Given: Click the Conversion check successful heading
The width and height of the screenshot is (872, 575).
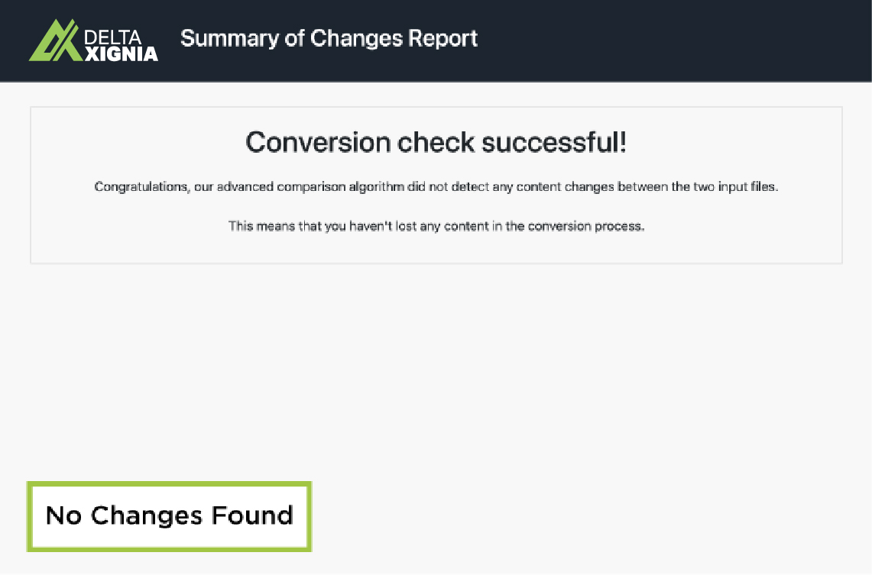Looking at the screenshot, I should coord(436,143).
